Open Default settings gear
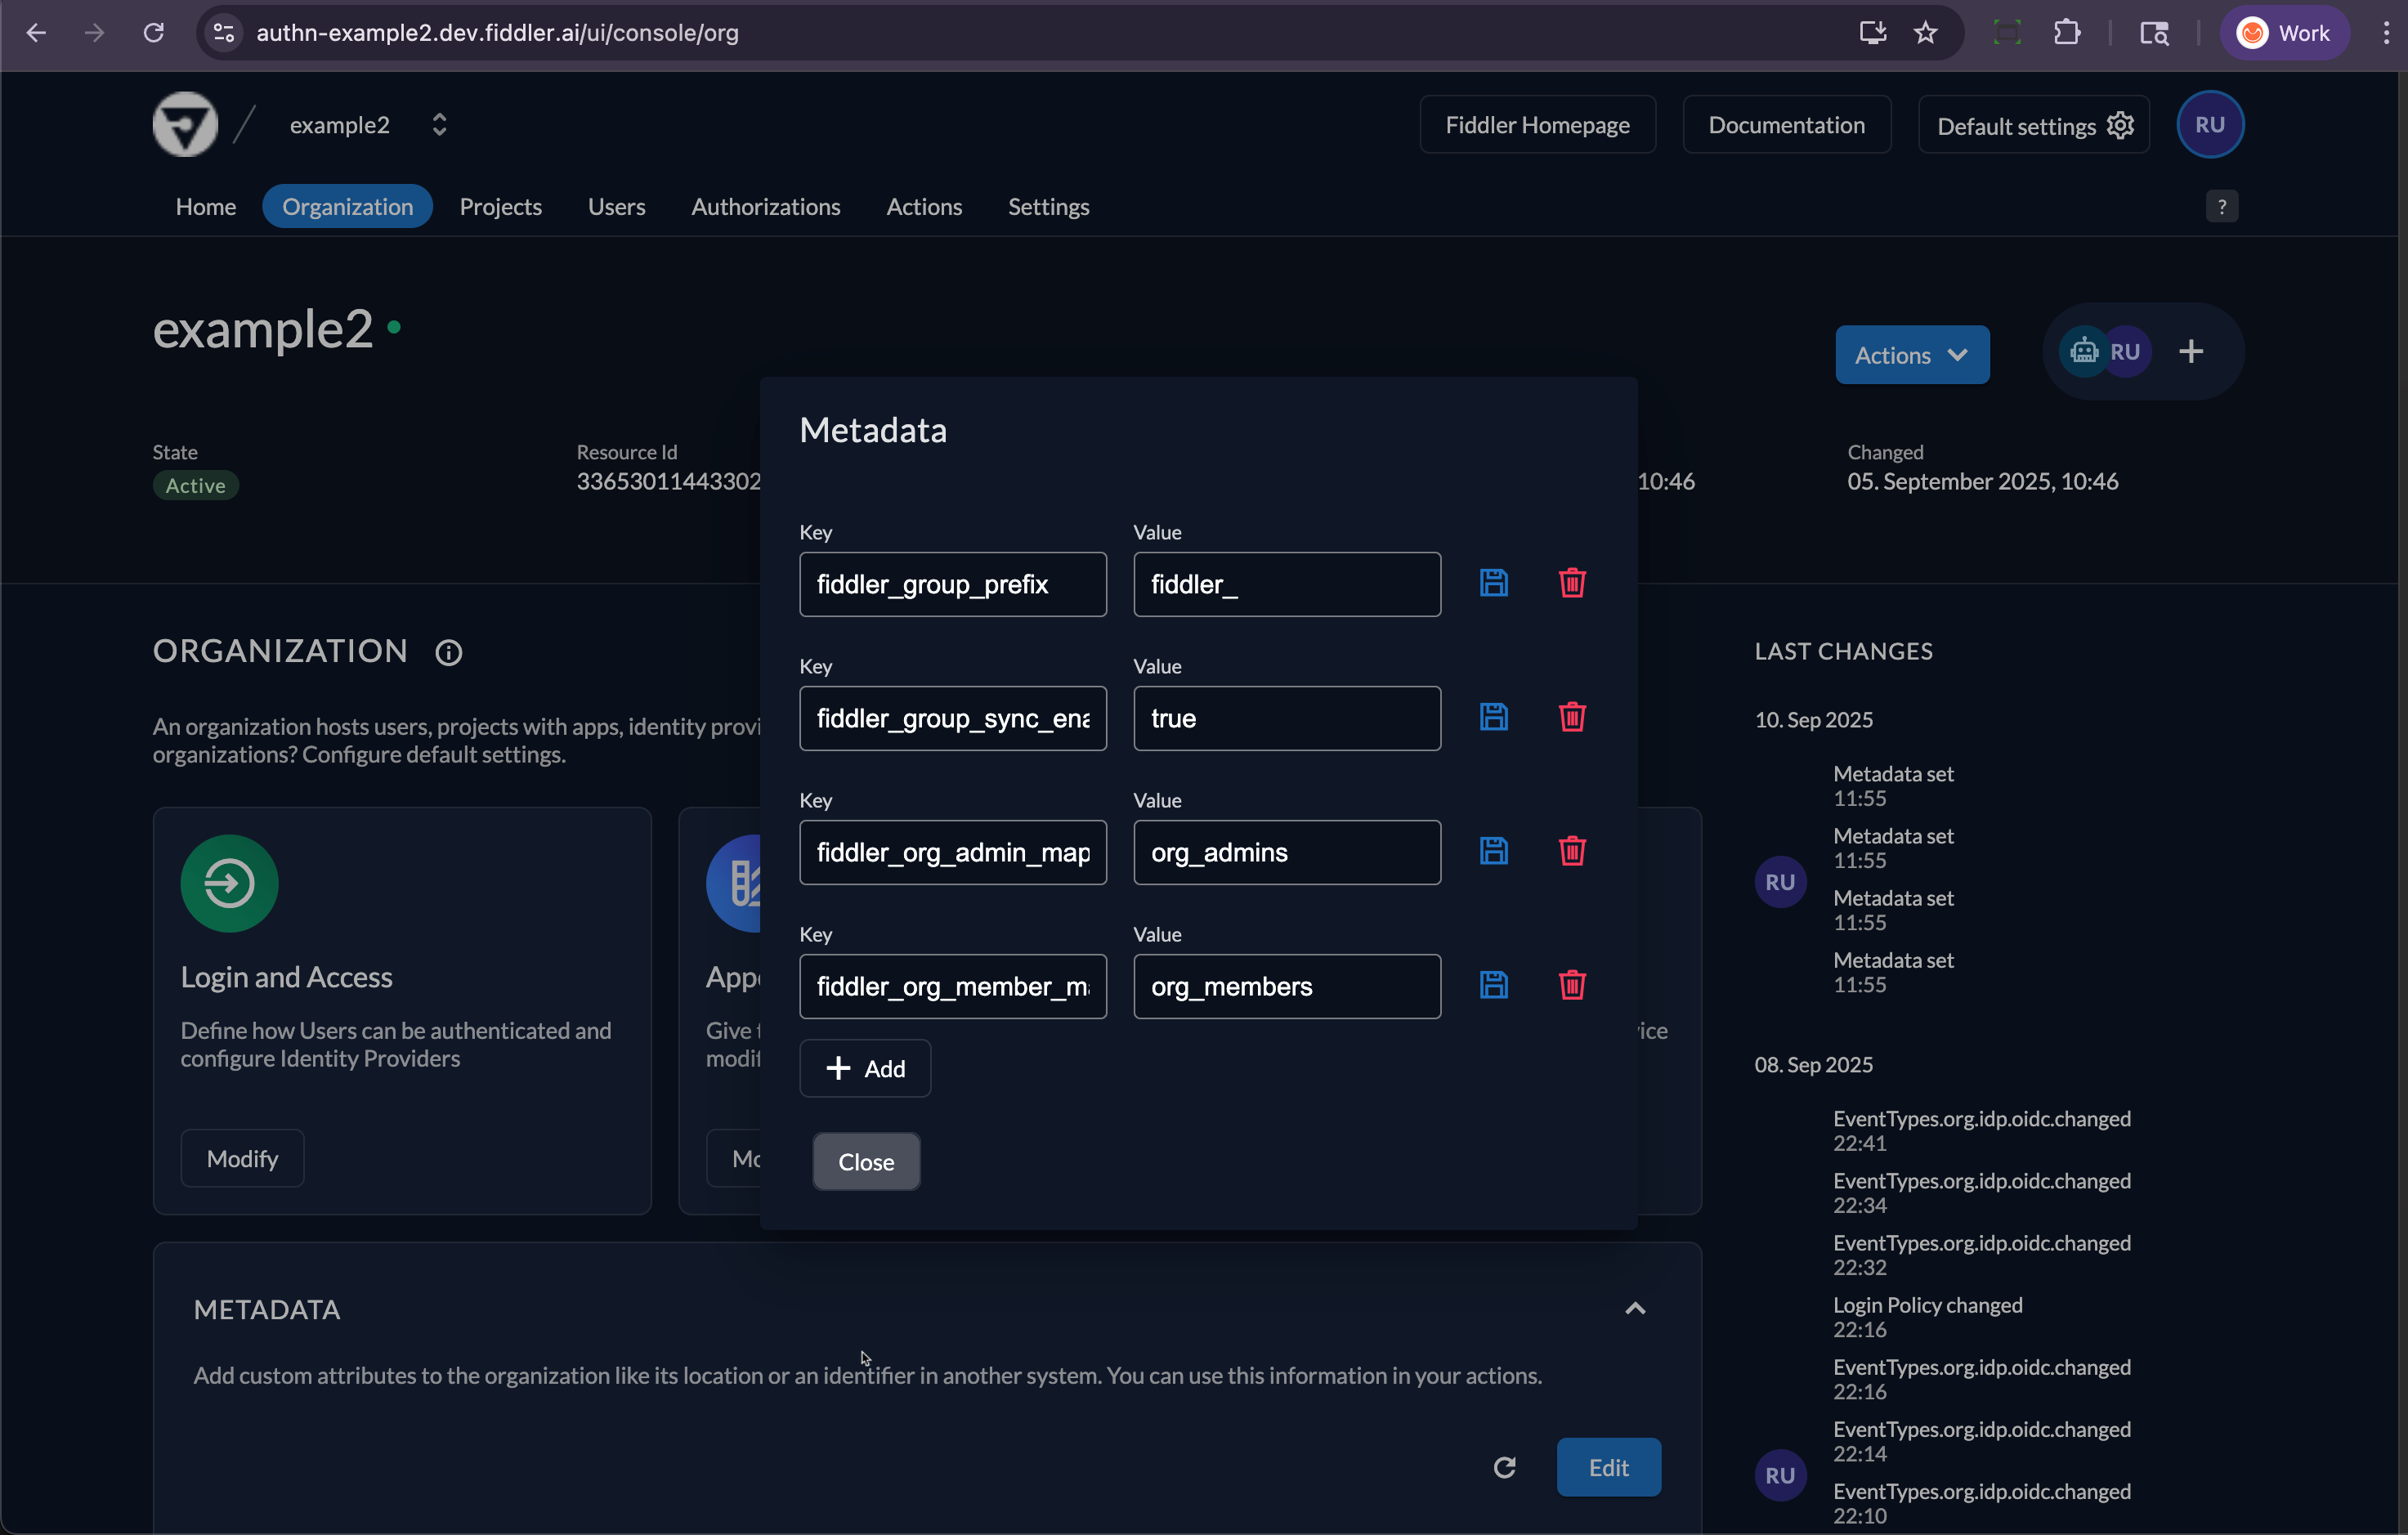 click(x=2121, y=124)
